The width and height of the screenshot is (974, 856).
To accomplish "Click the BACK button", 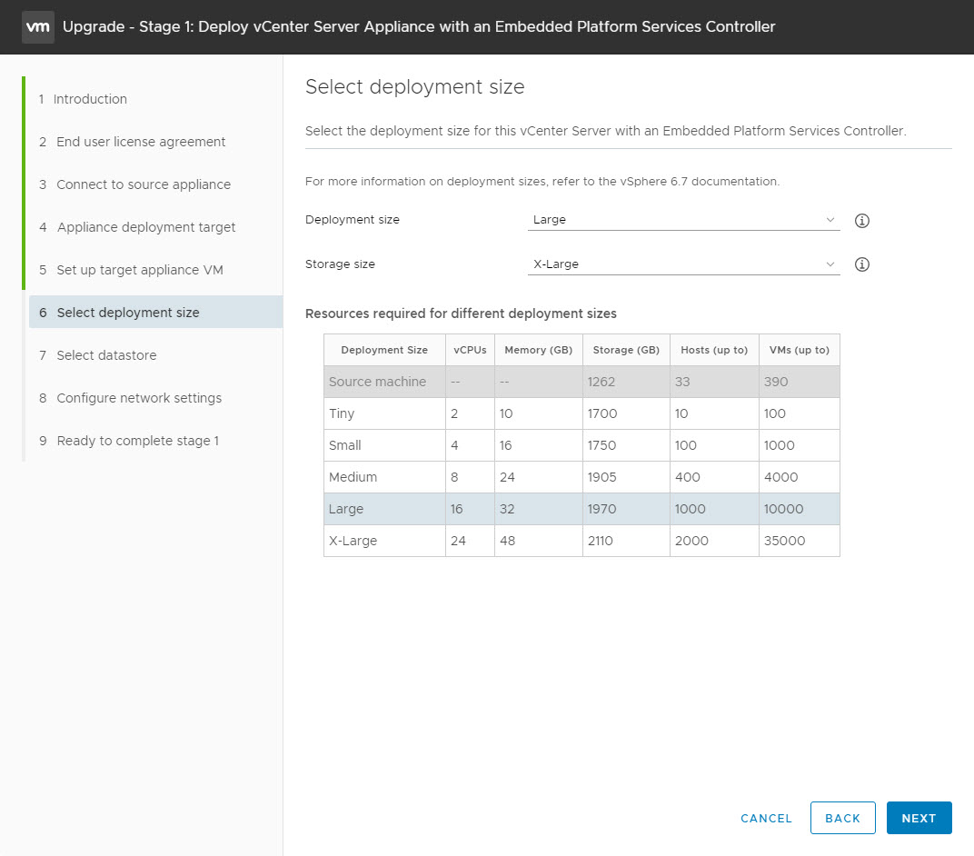I will click(842, 818).
